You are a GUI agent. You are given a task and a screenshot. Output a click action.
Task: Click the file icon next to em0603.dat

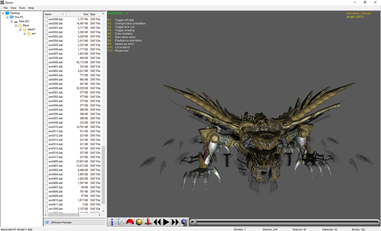[46, 170]
